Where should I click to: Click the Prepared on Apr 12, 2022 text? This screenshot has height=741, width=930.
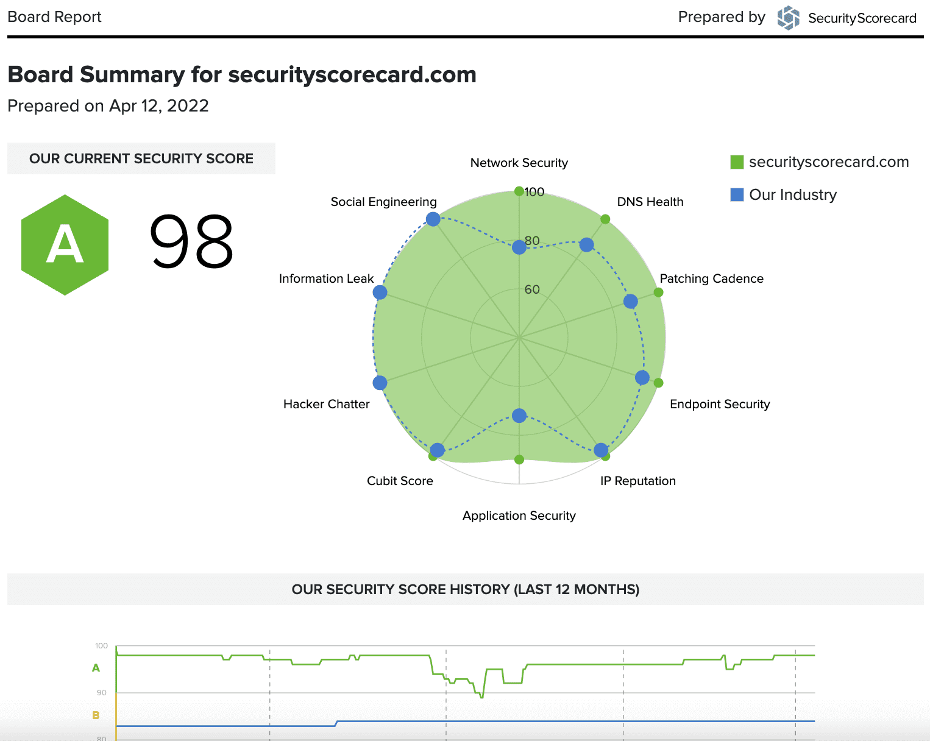108,106
